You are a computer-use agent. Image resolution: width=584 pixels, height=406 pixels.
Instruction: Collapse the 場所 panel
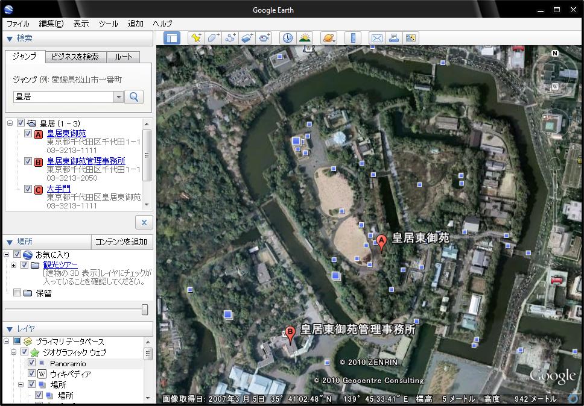(x=10, y=242)
